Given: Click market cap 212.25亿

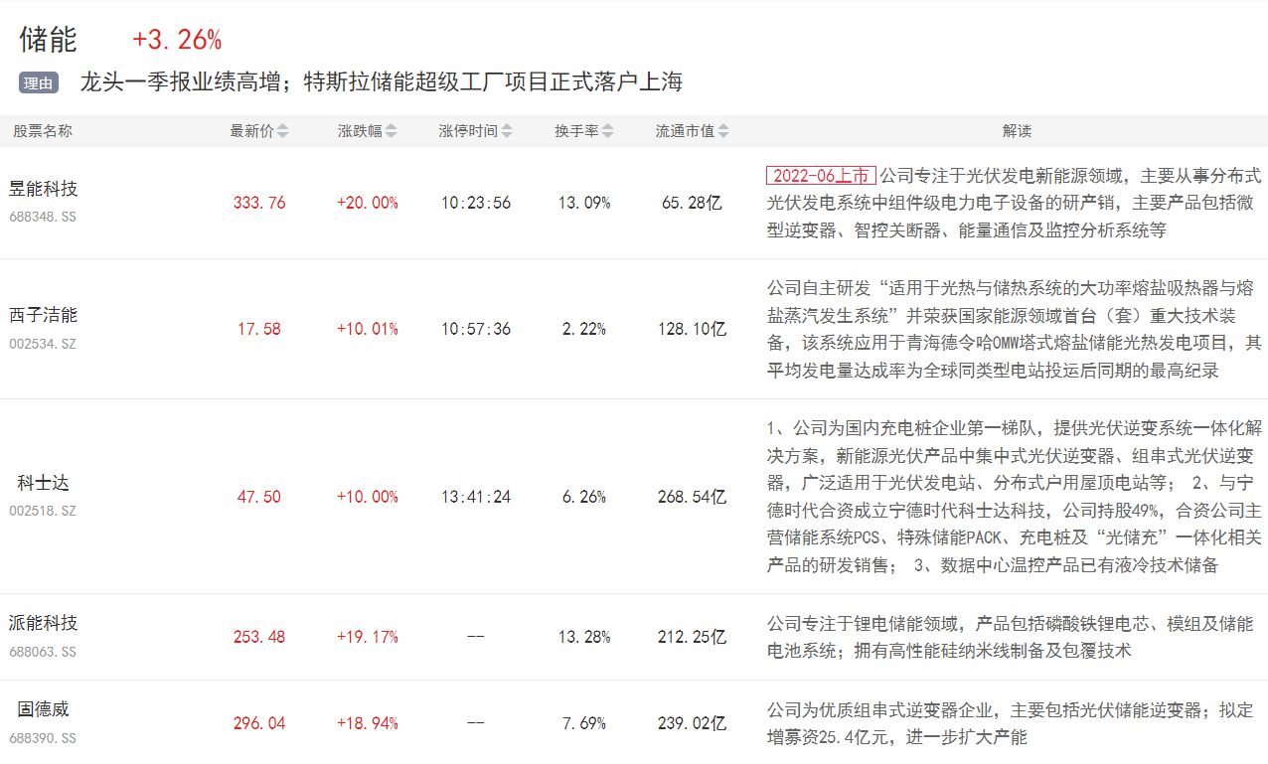Looking at the screenshot, I should coord(692,637).
